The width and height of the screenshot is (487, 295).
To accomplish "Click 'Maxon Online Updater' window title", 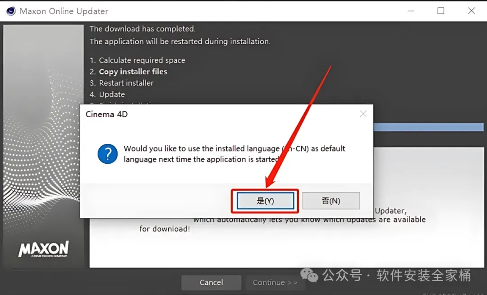I will [x=64, y=11].
